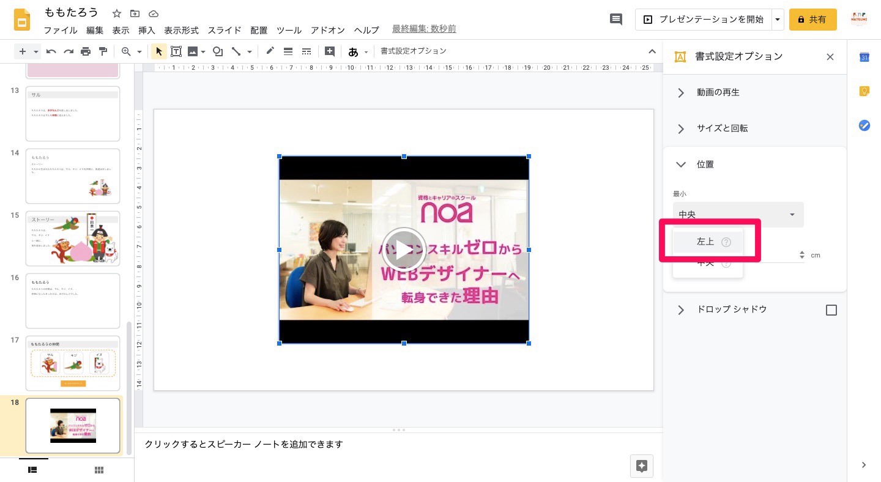
Task: Add a new slide with the plus button
Action: click(23, 51)
